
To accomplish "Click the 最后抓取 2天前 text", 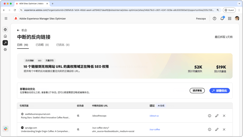I will [224, 37].
